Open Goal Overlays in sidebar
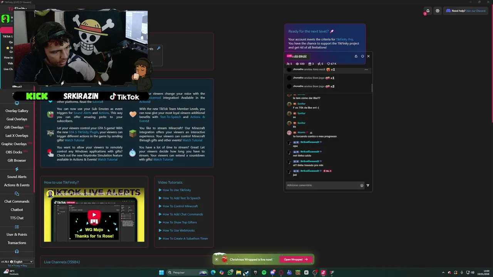 click(x=17, y=119)
